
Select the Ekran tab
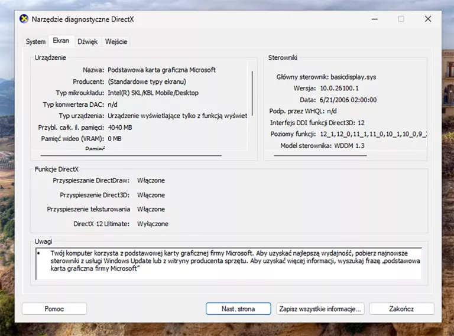point(61,41)
